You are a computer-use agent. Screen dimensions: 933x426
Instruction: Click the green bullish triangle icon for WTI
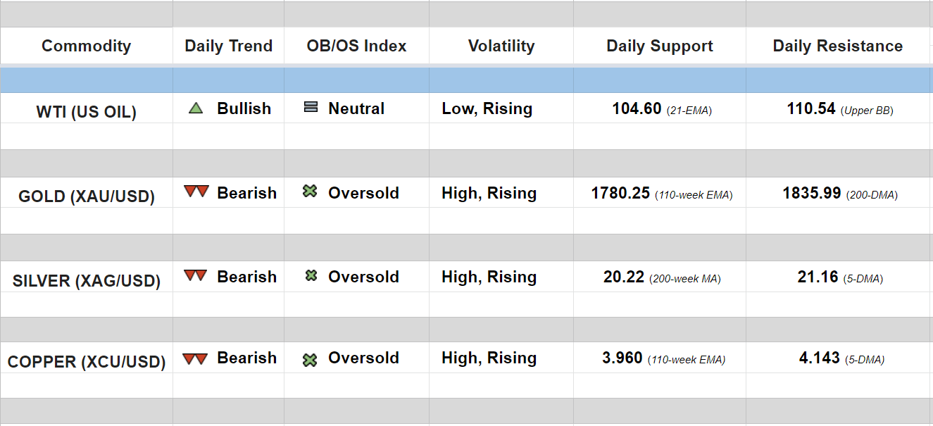tap(196, 108)
